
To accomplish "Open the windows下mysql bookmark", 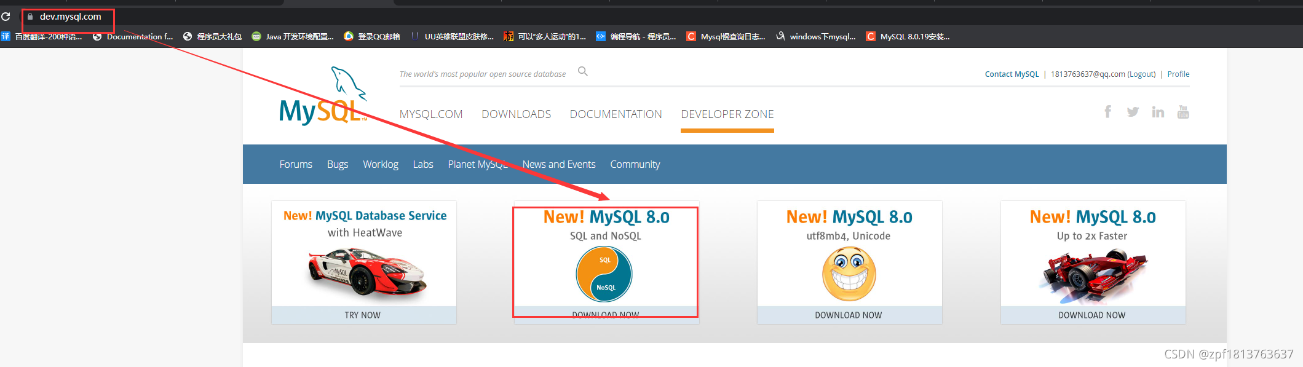I will click(x=816, y=37).
